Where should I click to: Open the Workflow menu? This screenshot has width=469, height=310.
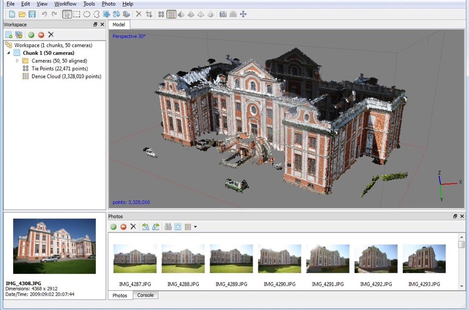coord(65,4)
